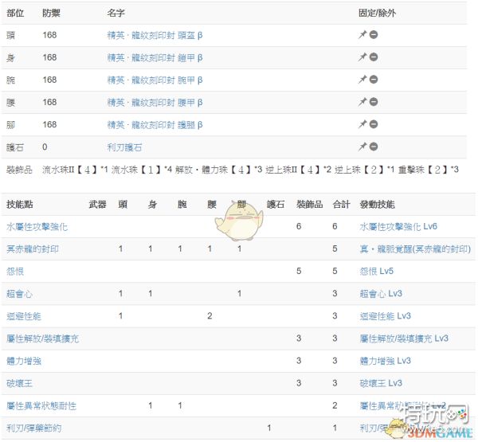Open the 水屬性攻擊強化 skill link
This screenshot has width=478, height=442.
(x=37, y=227)
